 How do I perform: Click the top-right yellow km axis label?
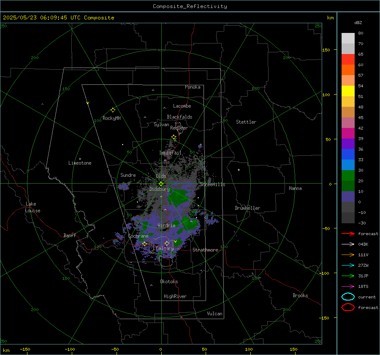pos(330,18)
